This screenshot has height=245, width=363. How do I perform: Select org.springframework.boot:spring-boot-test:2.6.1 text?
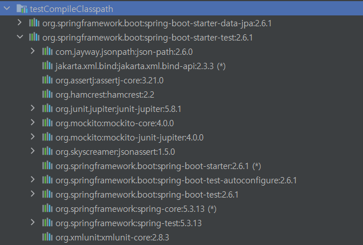147,195
